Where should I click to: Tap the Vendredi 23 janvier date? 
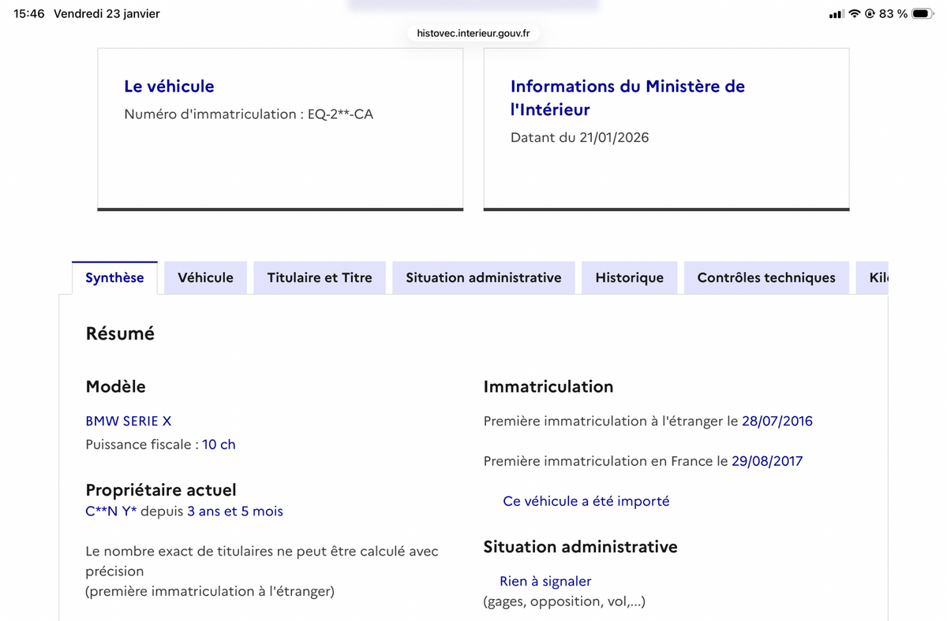107,14
